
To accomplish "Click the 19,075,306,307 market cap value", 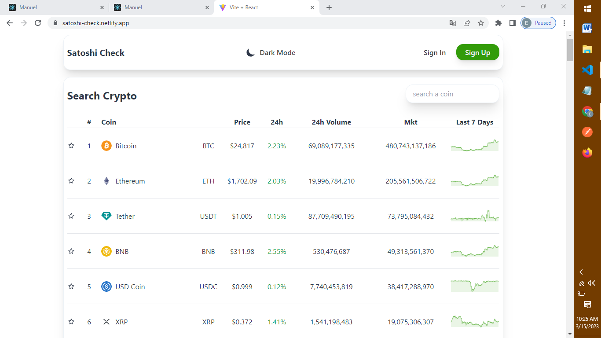I will tap(411, 322).
